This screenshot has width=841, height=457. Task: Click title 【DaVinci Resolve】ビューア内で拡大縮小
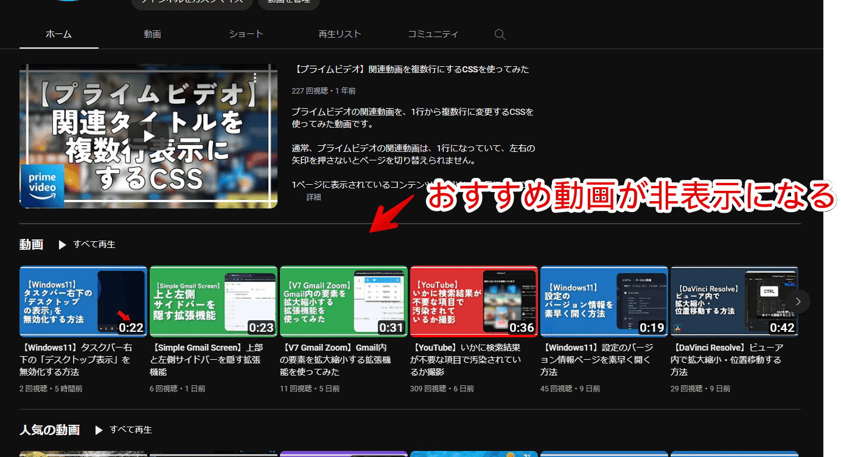tap(728, 360)
